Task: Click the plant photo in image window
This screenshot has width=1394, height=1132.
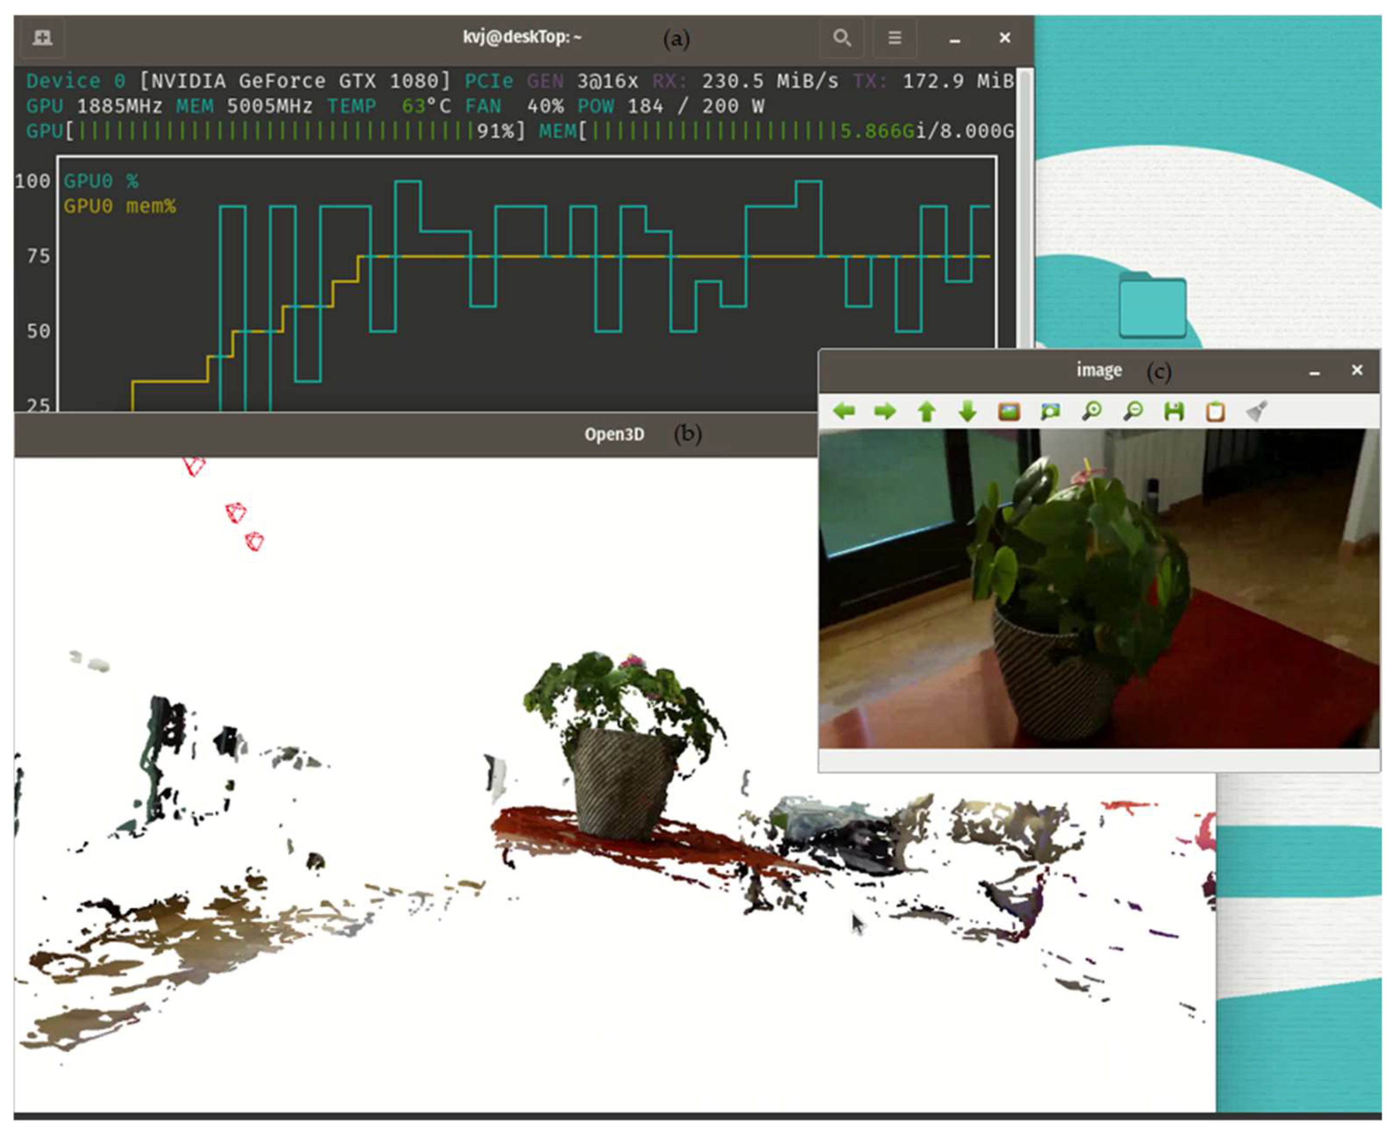Action: pos(1099,588)
